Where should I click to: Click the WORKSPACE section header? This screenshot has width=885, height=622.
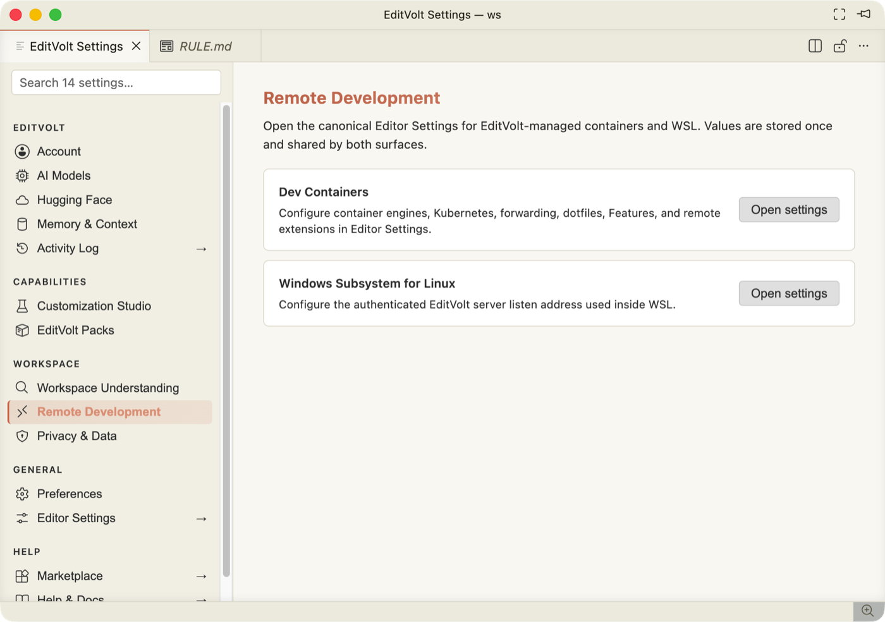point(47,364)
